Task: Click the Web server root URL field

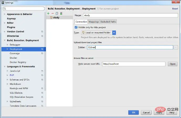Action: tap(134, 64)
